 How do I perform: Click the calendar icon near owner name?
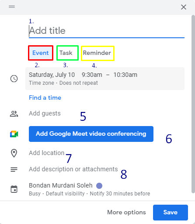[x=14, y=189]
